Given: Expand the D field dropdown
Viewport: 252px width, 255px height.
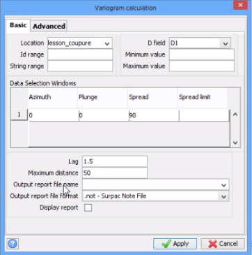Looking at the screenshot, I should click(x=226, y=43).
